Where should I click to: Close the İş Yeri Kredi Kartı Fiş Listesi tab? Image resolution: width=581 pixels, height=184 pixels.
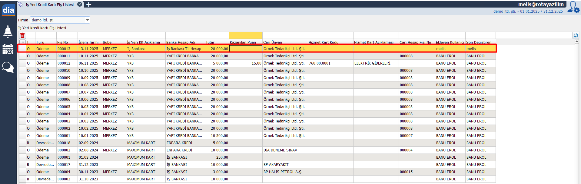click(80, 4)
